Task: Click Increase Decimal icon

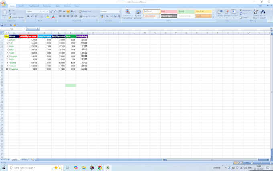Action: click(x=115, y=16)
